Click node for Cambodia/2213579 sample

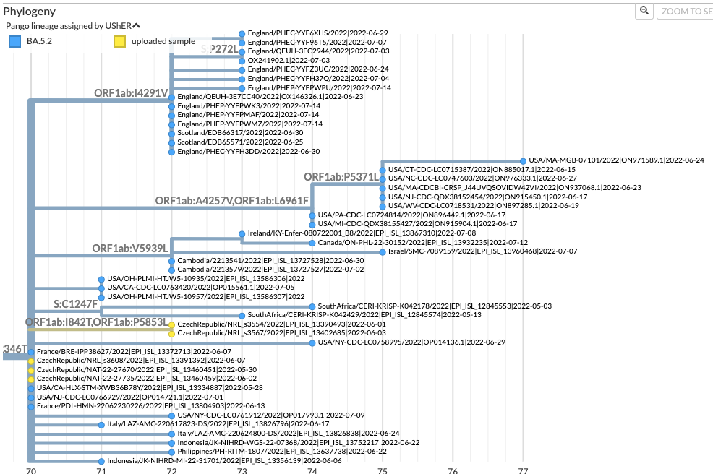click(171, 270)
